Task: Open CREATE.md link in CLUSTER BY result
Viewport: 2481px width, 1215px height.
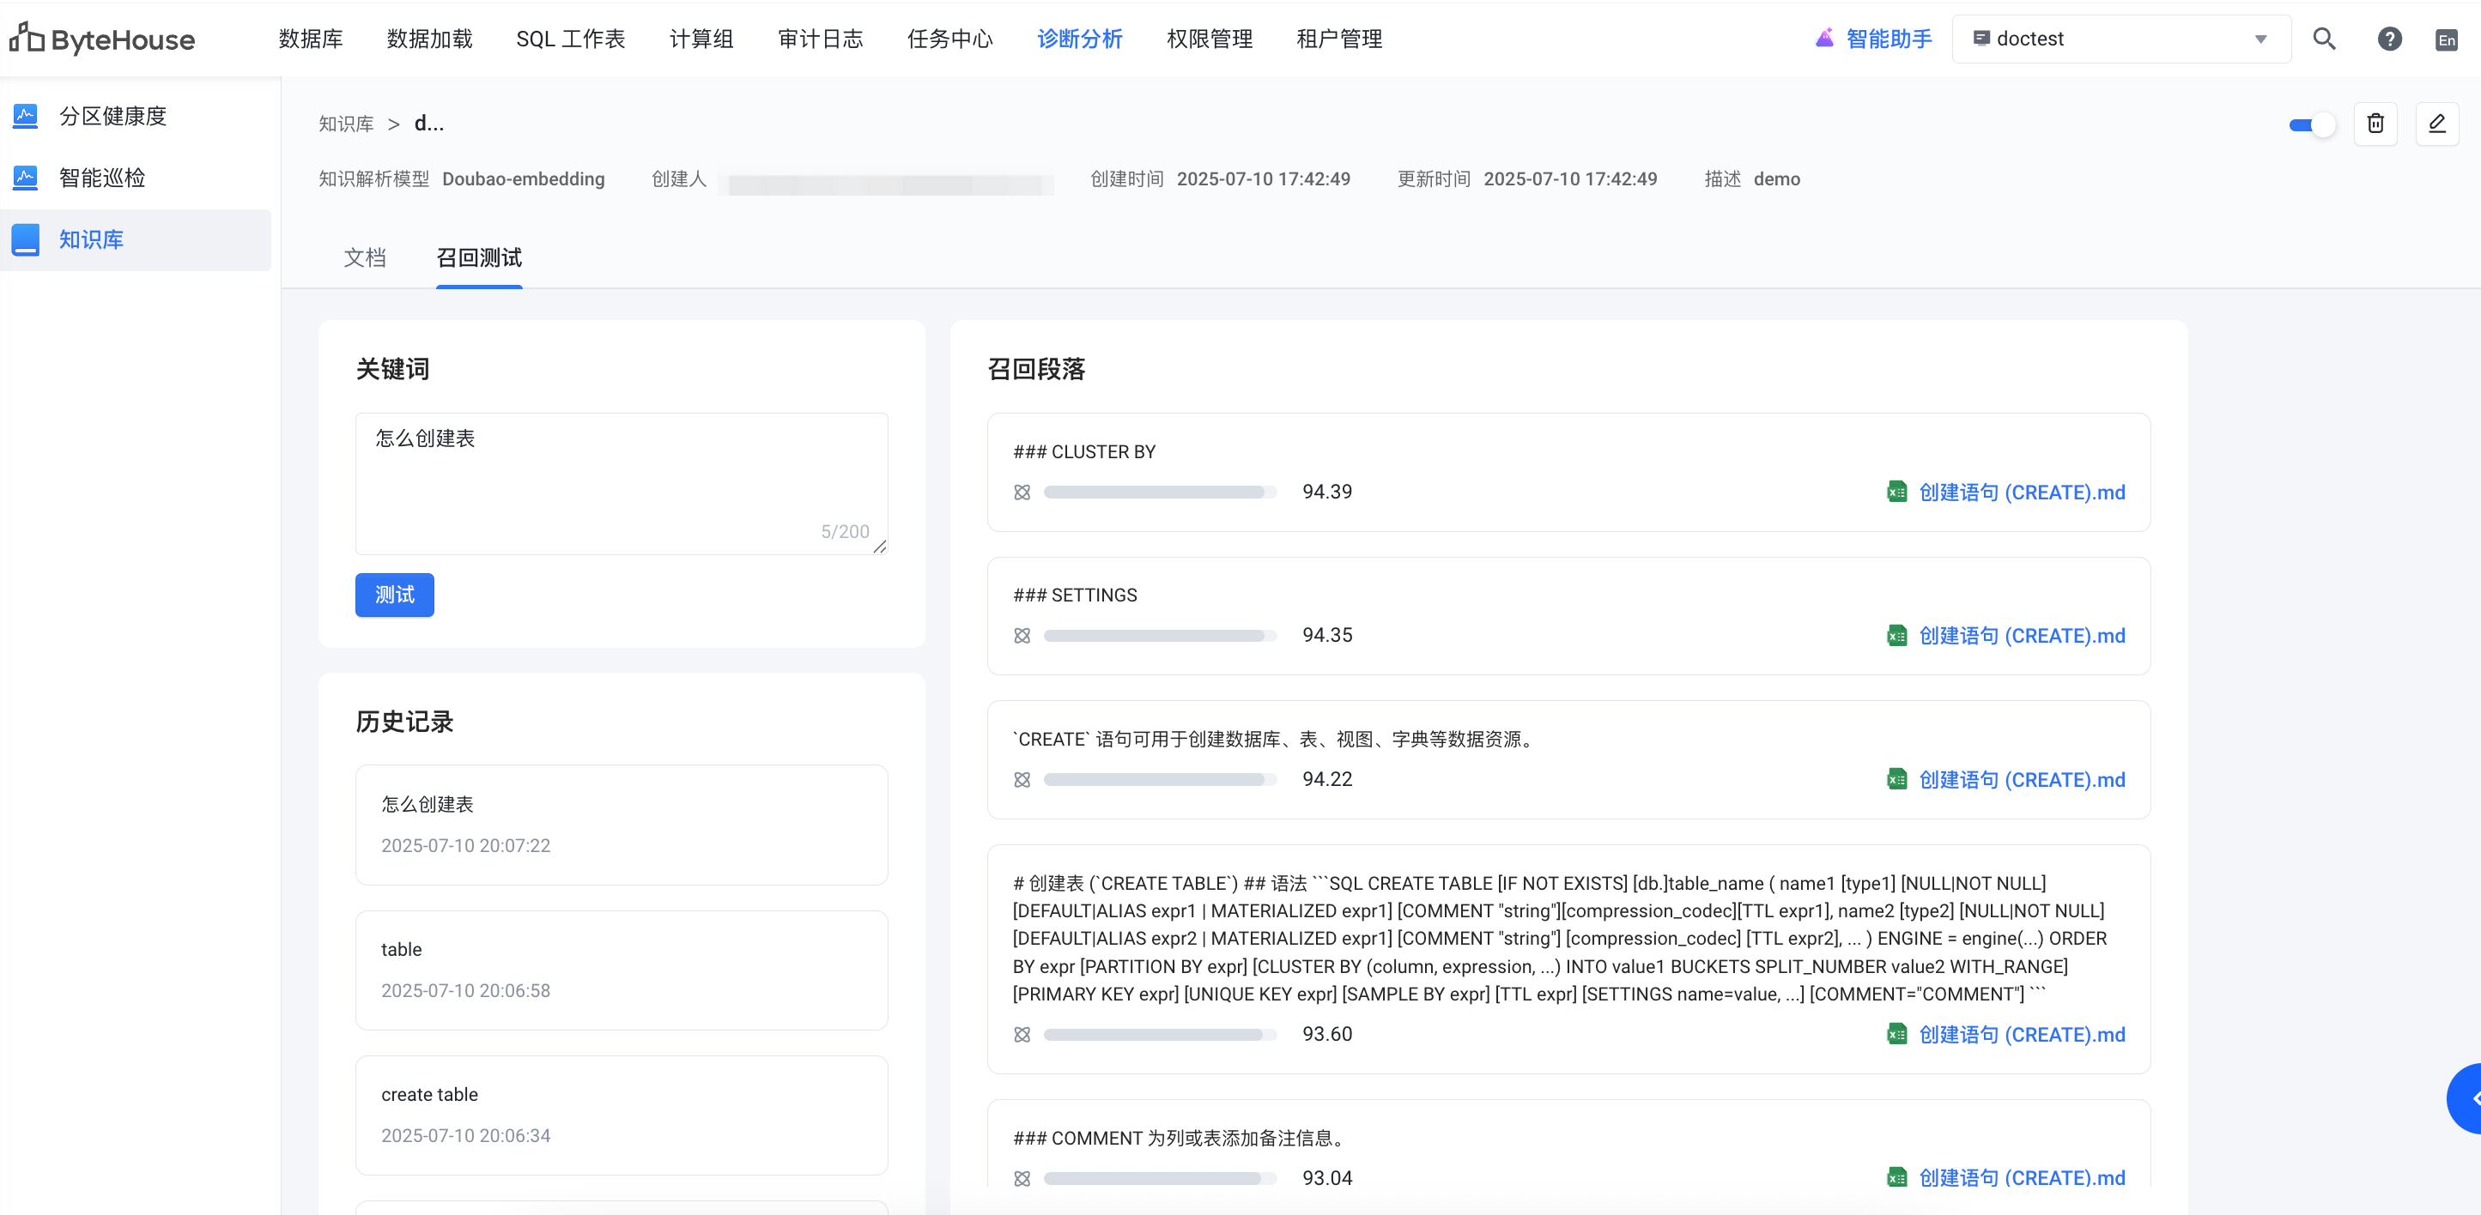Action: tap(2021, 493)
